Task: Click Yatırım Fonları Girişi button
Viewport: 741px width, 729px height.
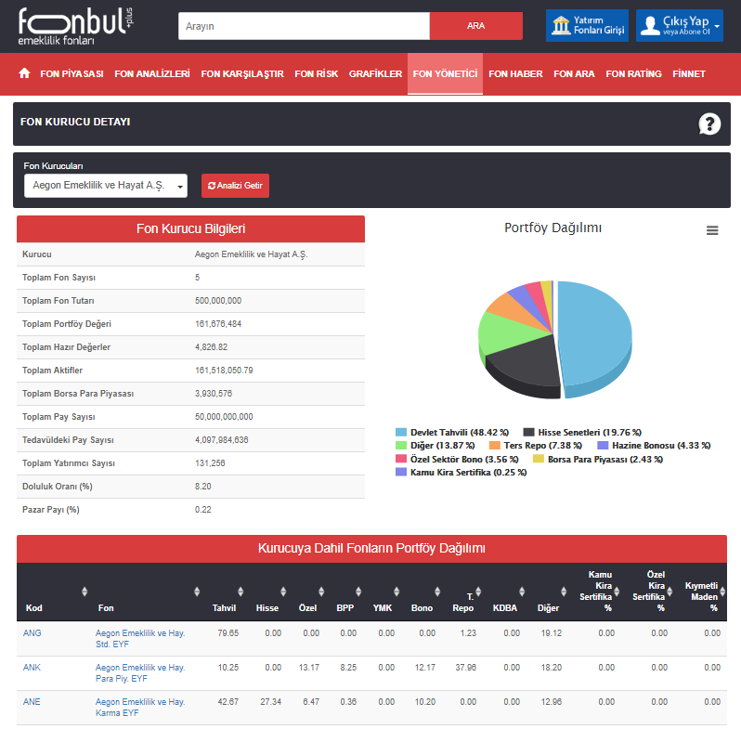Action: click(x=588, y=25)
